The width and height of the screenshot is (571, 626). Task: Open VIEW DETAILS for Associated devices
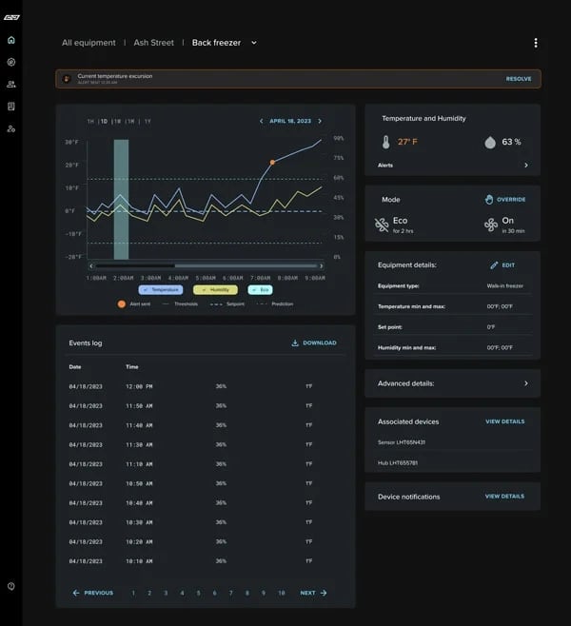point(505,421)
